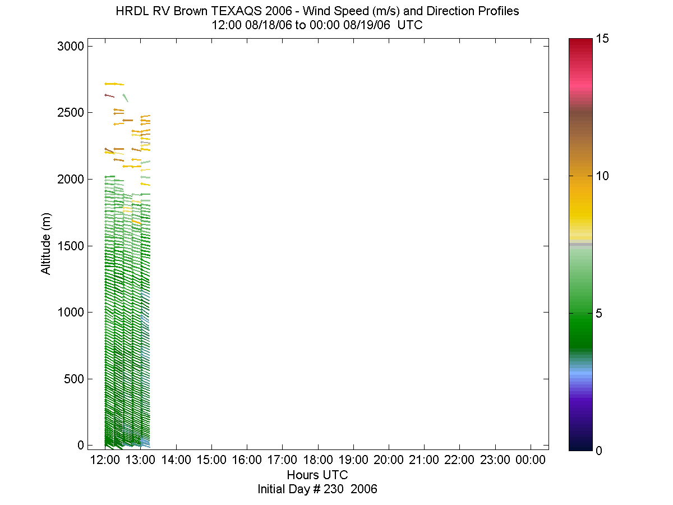673x505 pixels.
Task: Click the 20:00 x-axis tick label
Action: pyautogui.click(x=389, y=460)
